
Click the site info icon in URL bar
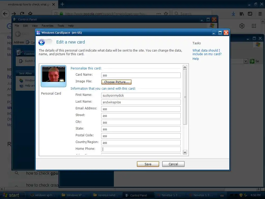[56, 14]
